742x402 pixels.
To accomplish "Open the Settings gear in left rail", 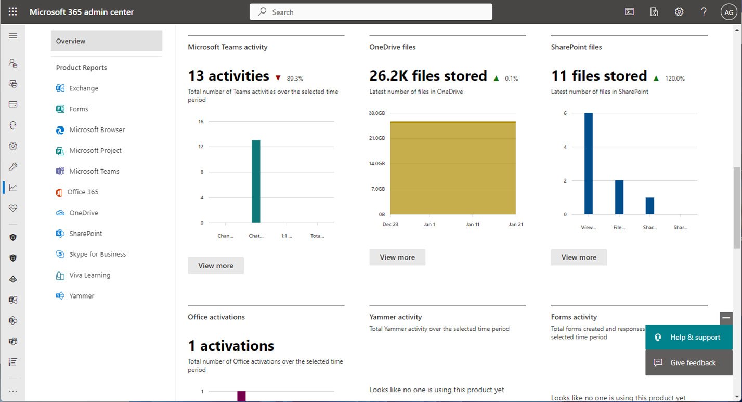I will coord(13,146).
